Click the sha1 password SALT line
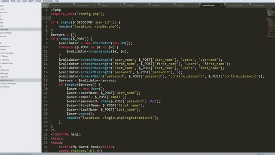This screenshot has width=275, height=155. click(x=113, y=101)
